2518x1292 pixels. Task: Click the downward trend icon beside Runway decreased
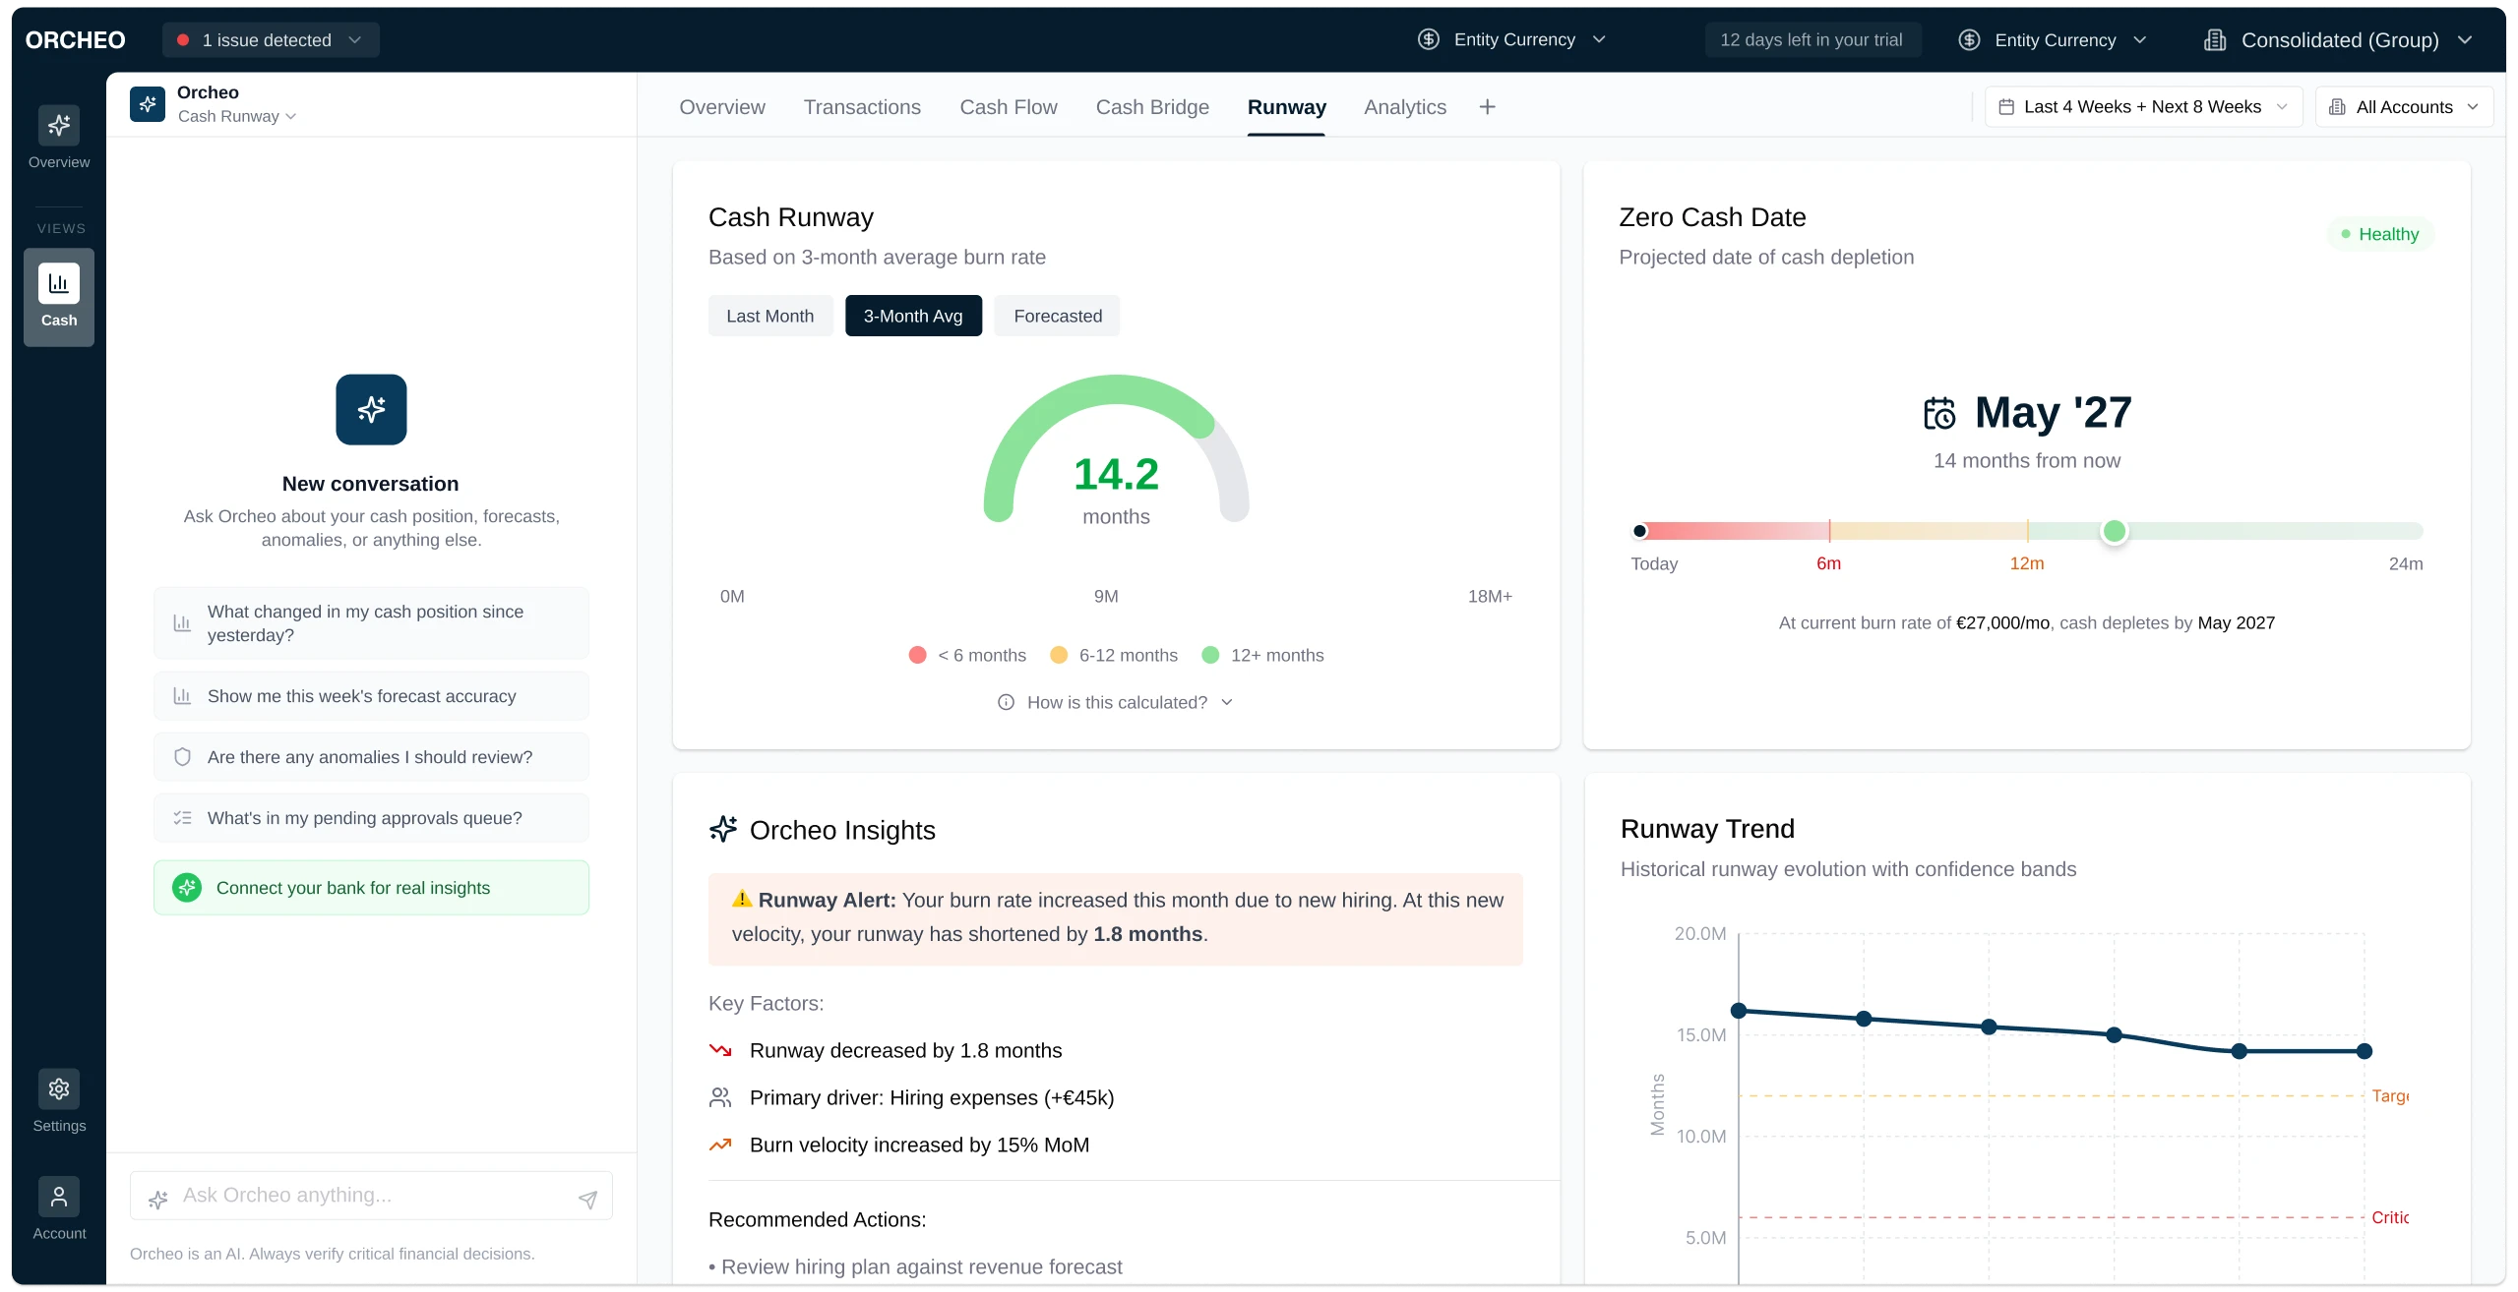720,1050
